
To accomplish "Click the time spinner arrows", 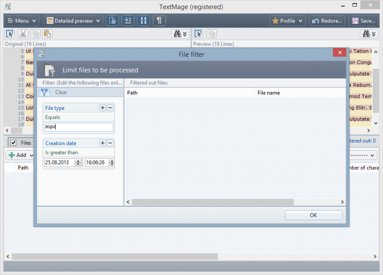I will pyautogui.click(x=112, y=163).
